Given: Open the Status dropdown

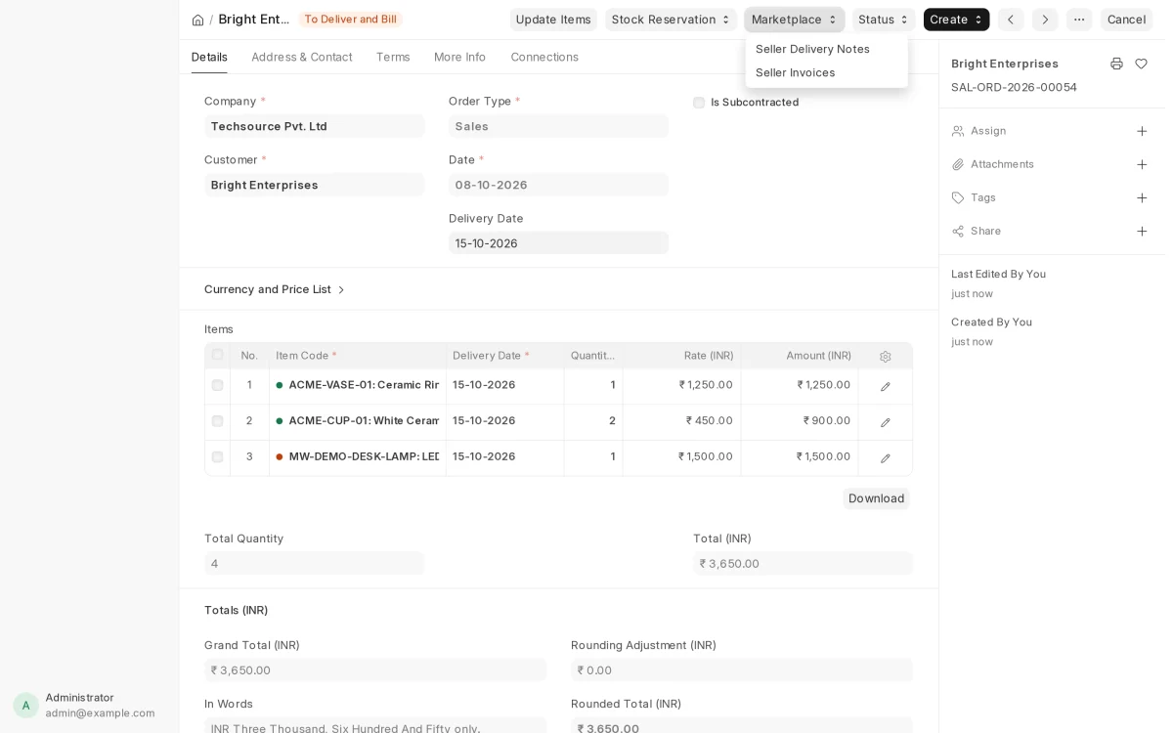Looking at the screenshot, I should pyautogui.click(x=884, y=20).
